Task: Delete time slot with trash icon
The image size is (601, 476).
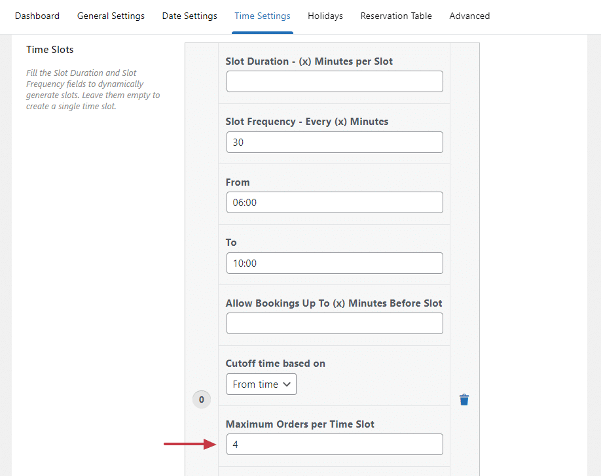Action: point(464,399)
